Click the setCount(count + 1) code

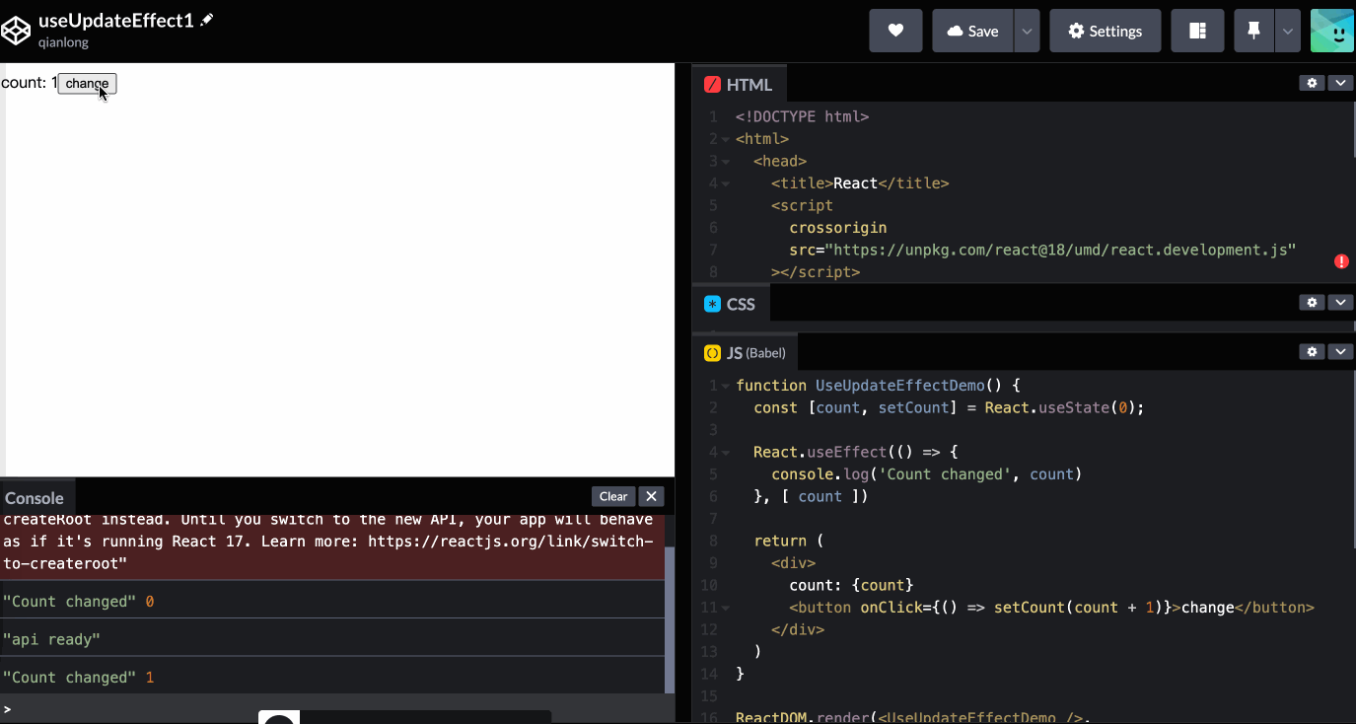tap(1077, 608)
